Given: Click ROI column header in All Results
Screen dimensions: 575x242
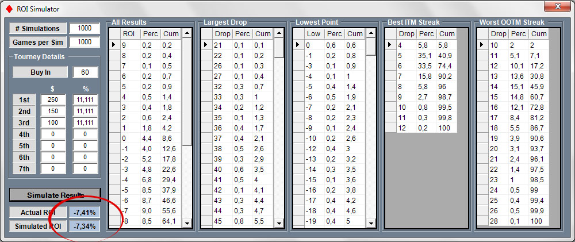Looking at the screenshot, I should 130,34.
